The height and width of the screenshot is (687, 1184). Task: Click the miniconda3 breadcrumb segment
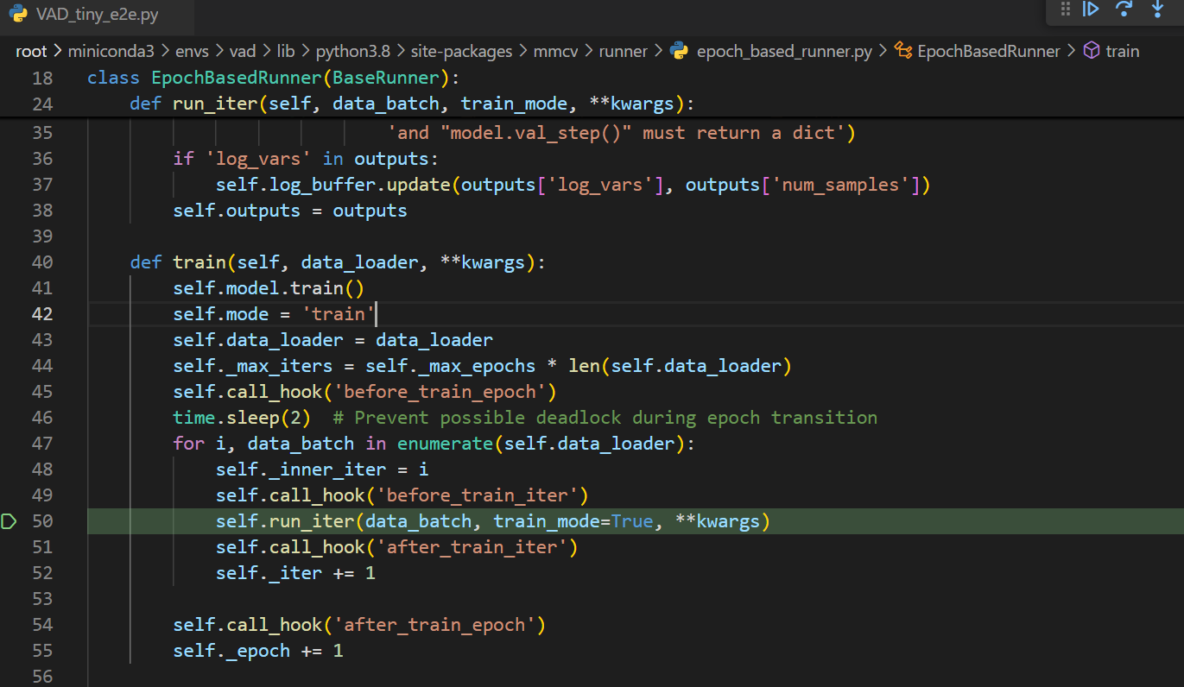coord(111,51)
